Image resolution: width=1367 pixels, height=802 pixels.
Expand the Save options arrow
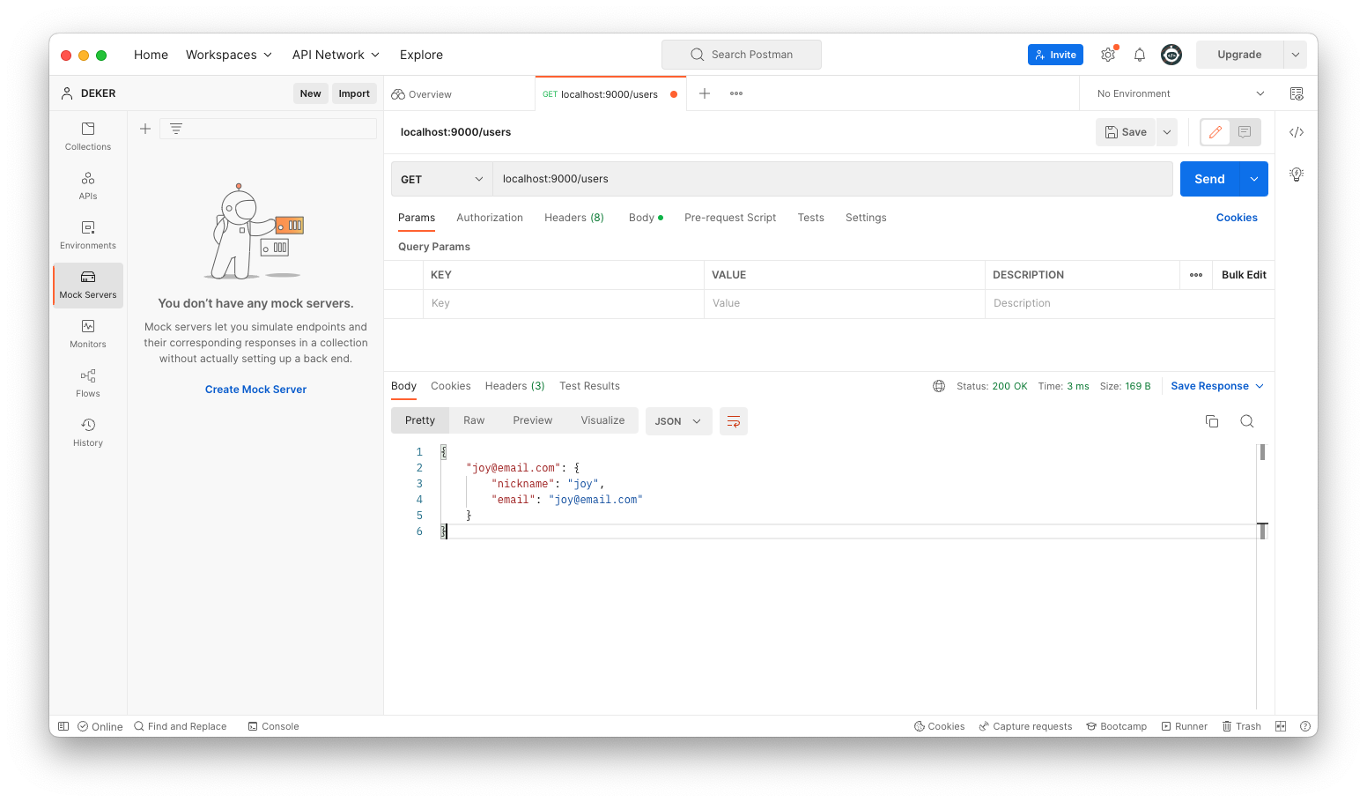(x=1167, y=132)
